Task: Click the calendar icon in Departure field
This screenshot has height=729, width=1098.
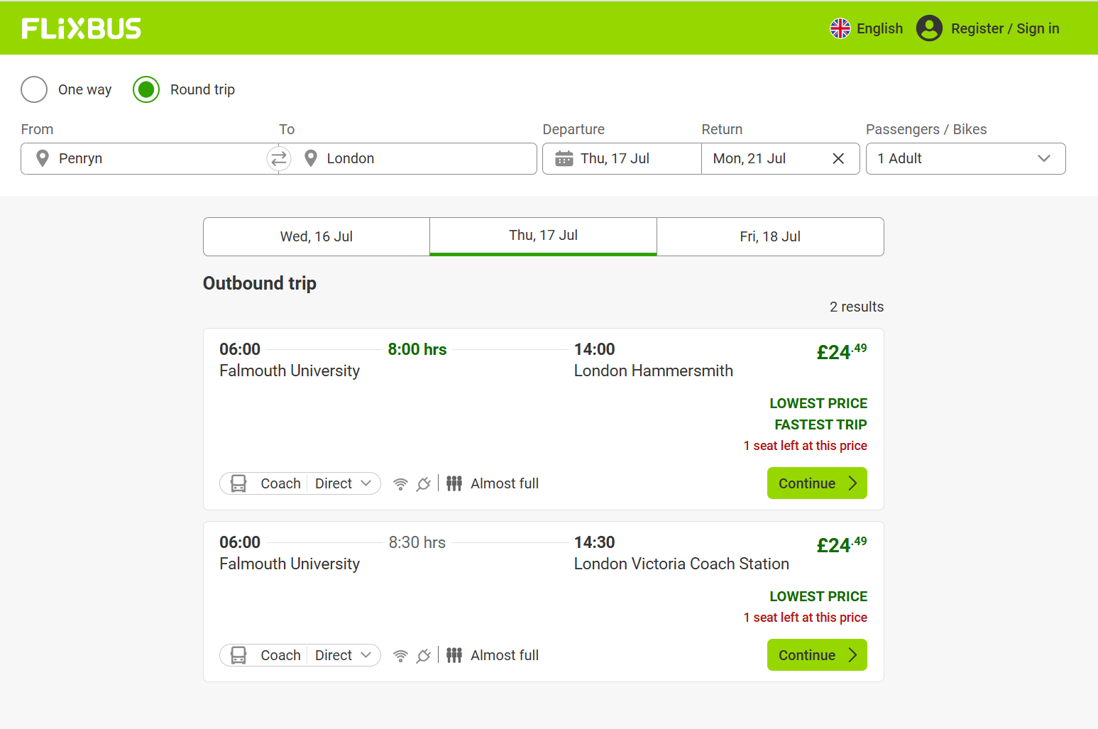Action: 564,158
